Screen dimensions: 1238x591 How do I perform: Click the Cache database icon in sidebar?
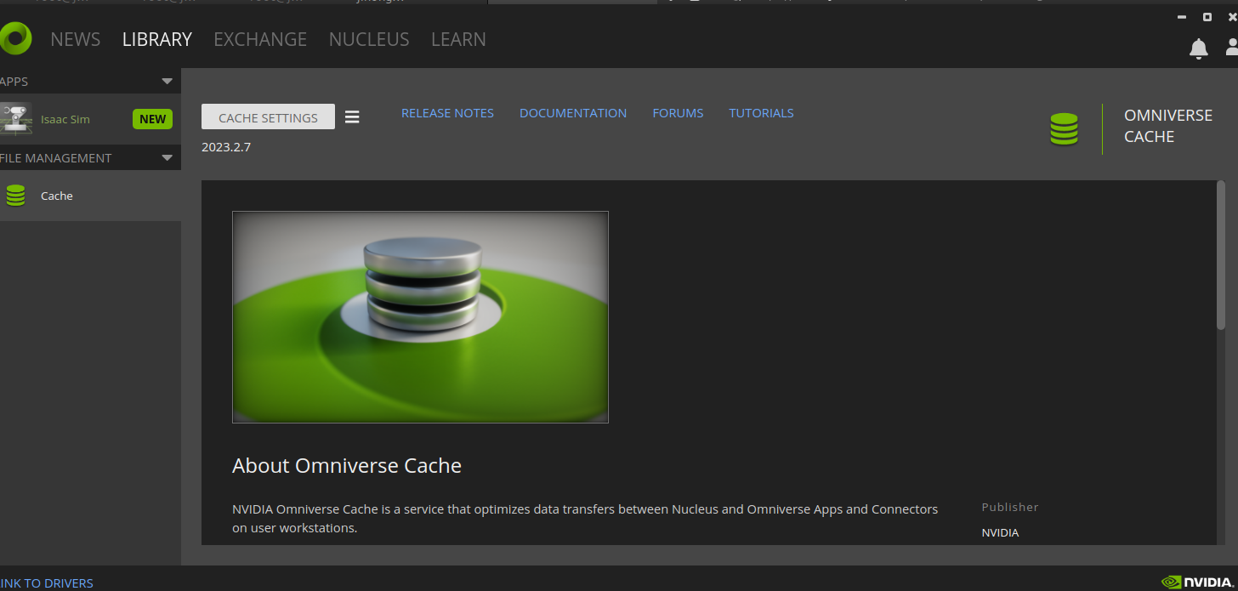15,196
